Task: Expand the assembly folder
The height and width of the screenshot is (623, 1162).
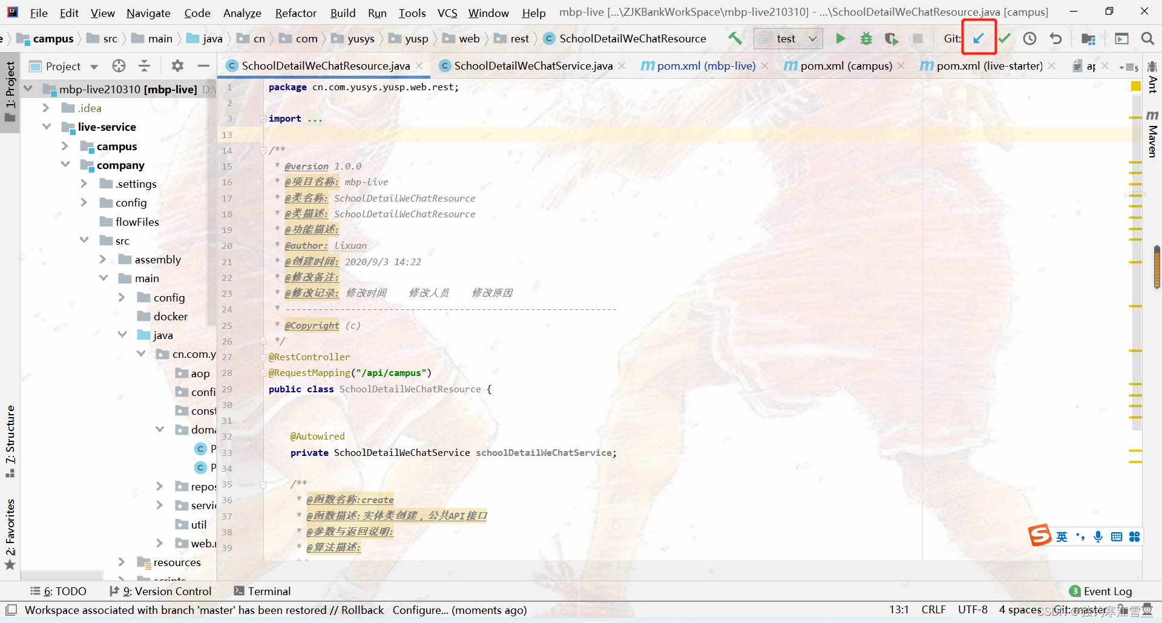Action: pos(103,259)
